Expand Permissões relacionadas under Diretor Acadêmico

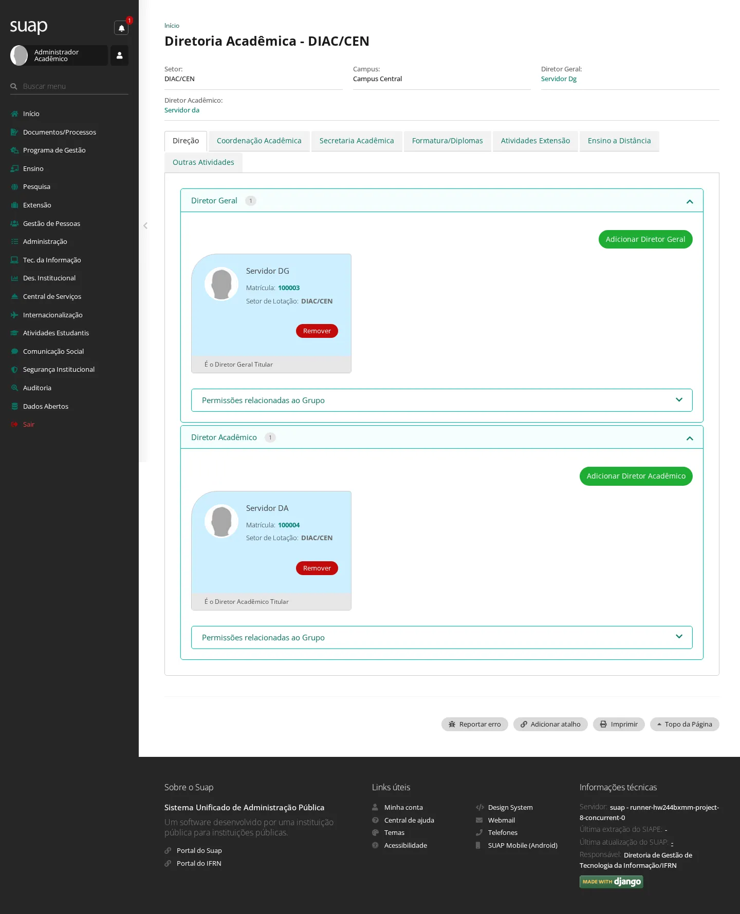tap(442, 637)
